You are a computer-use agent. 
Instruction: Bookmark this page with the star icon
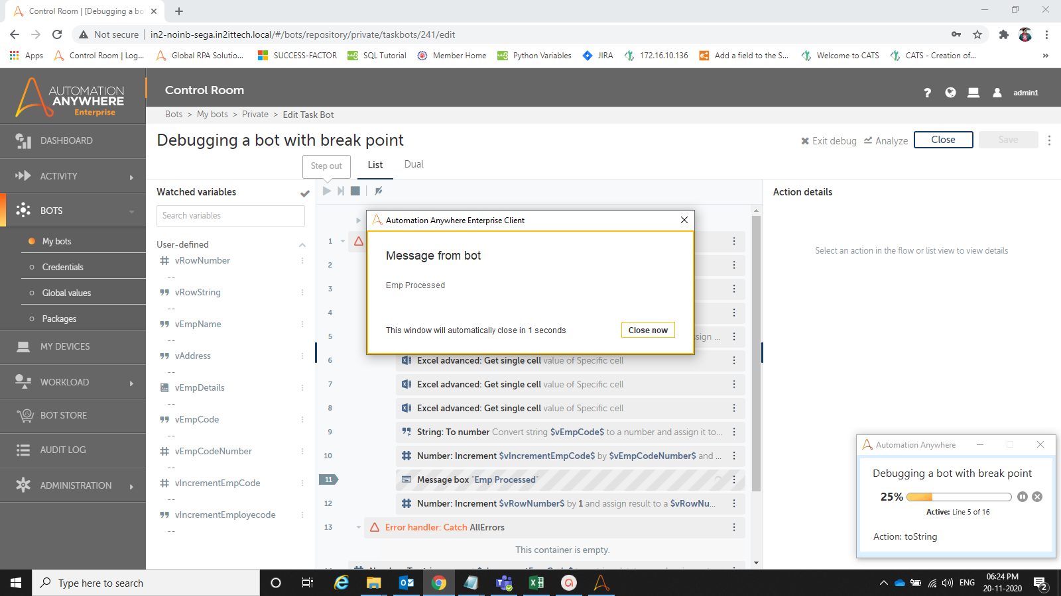click(977, 34)
